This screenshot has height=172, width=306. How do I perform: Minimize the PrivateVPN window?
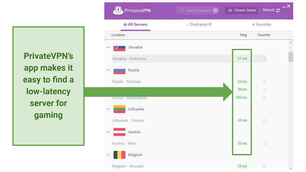click(284, 7)
